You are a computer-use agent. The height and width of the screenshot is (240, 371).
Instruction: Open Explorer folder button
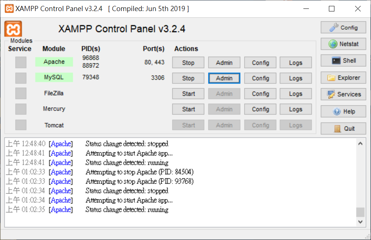pos(343,78)
